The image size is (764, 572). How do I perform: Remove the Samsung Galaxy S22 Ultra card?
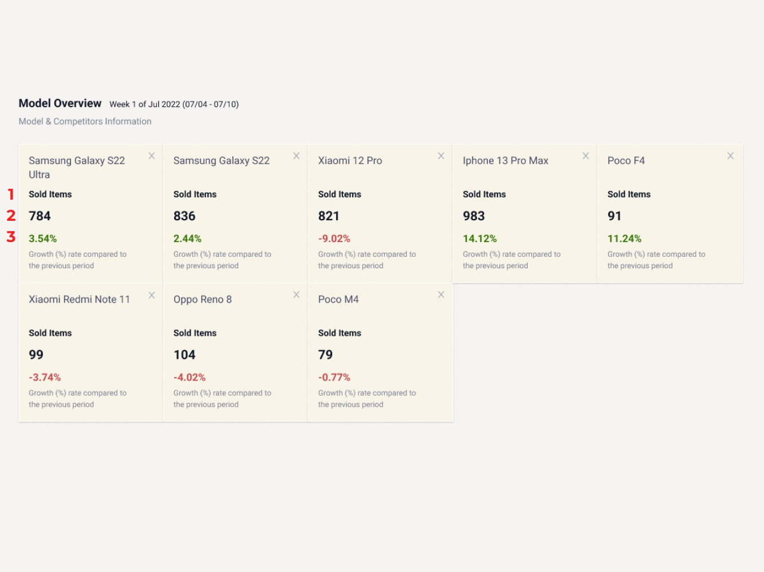[152, 156]
